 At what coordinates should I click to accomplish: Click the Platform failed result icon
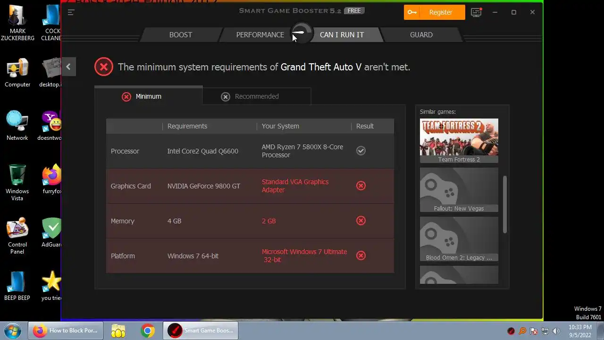[361, 255]
